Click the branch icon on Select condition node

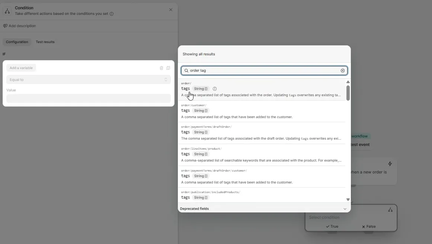pyautogui.click(x=390, y=210)
